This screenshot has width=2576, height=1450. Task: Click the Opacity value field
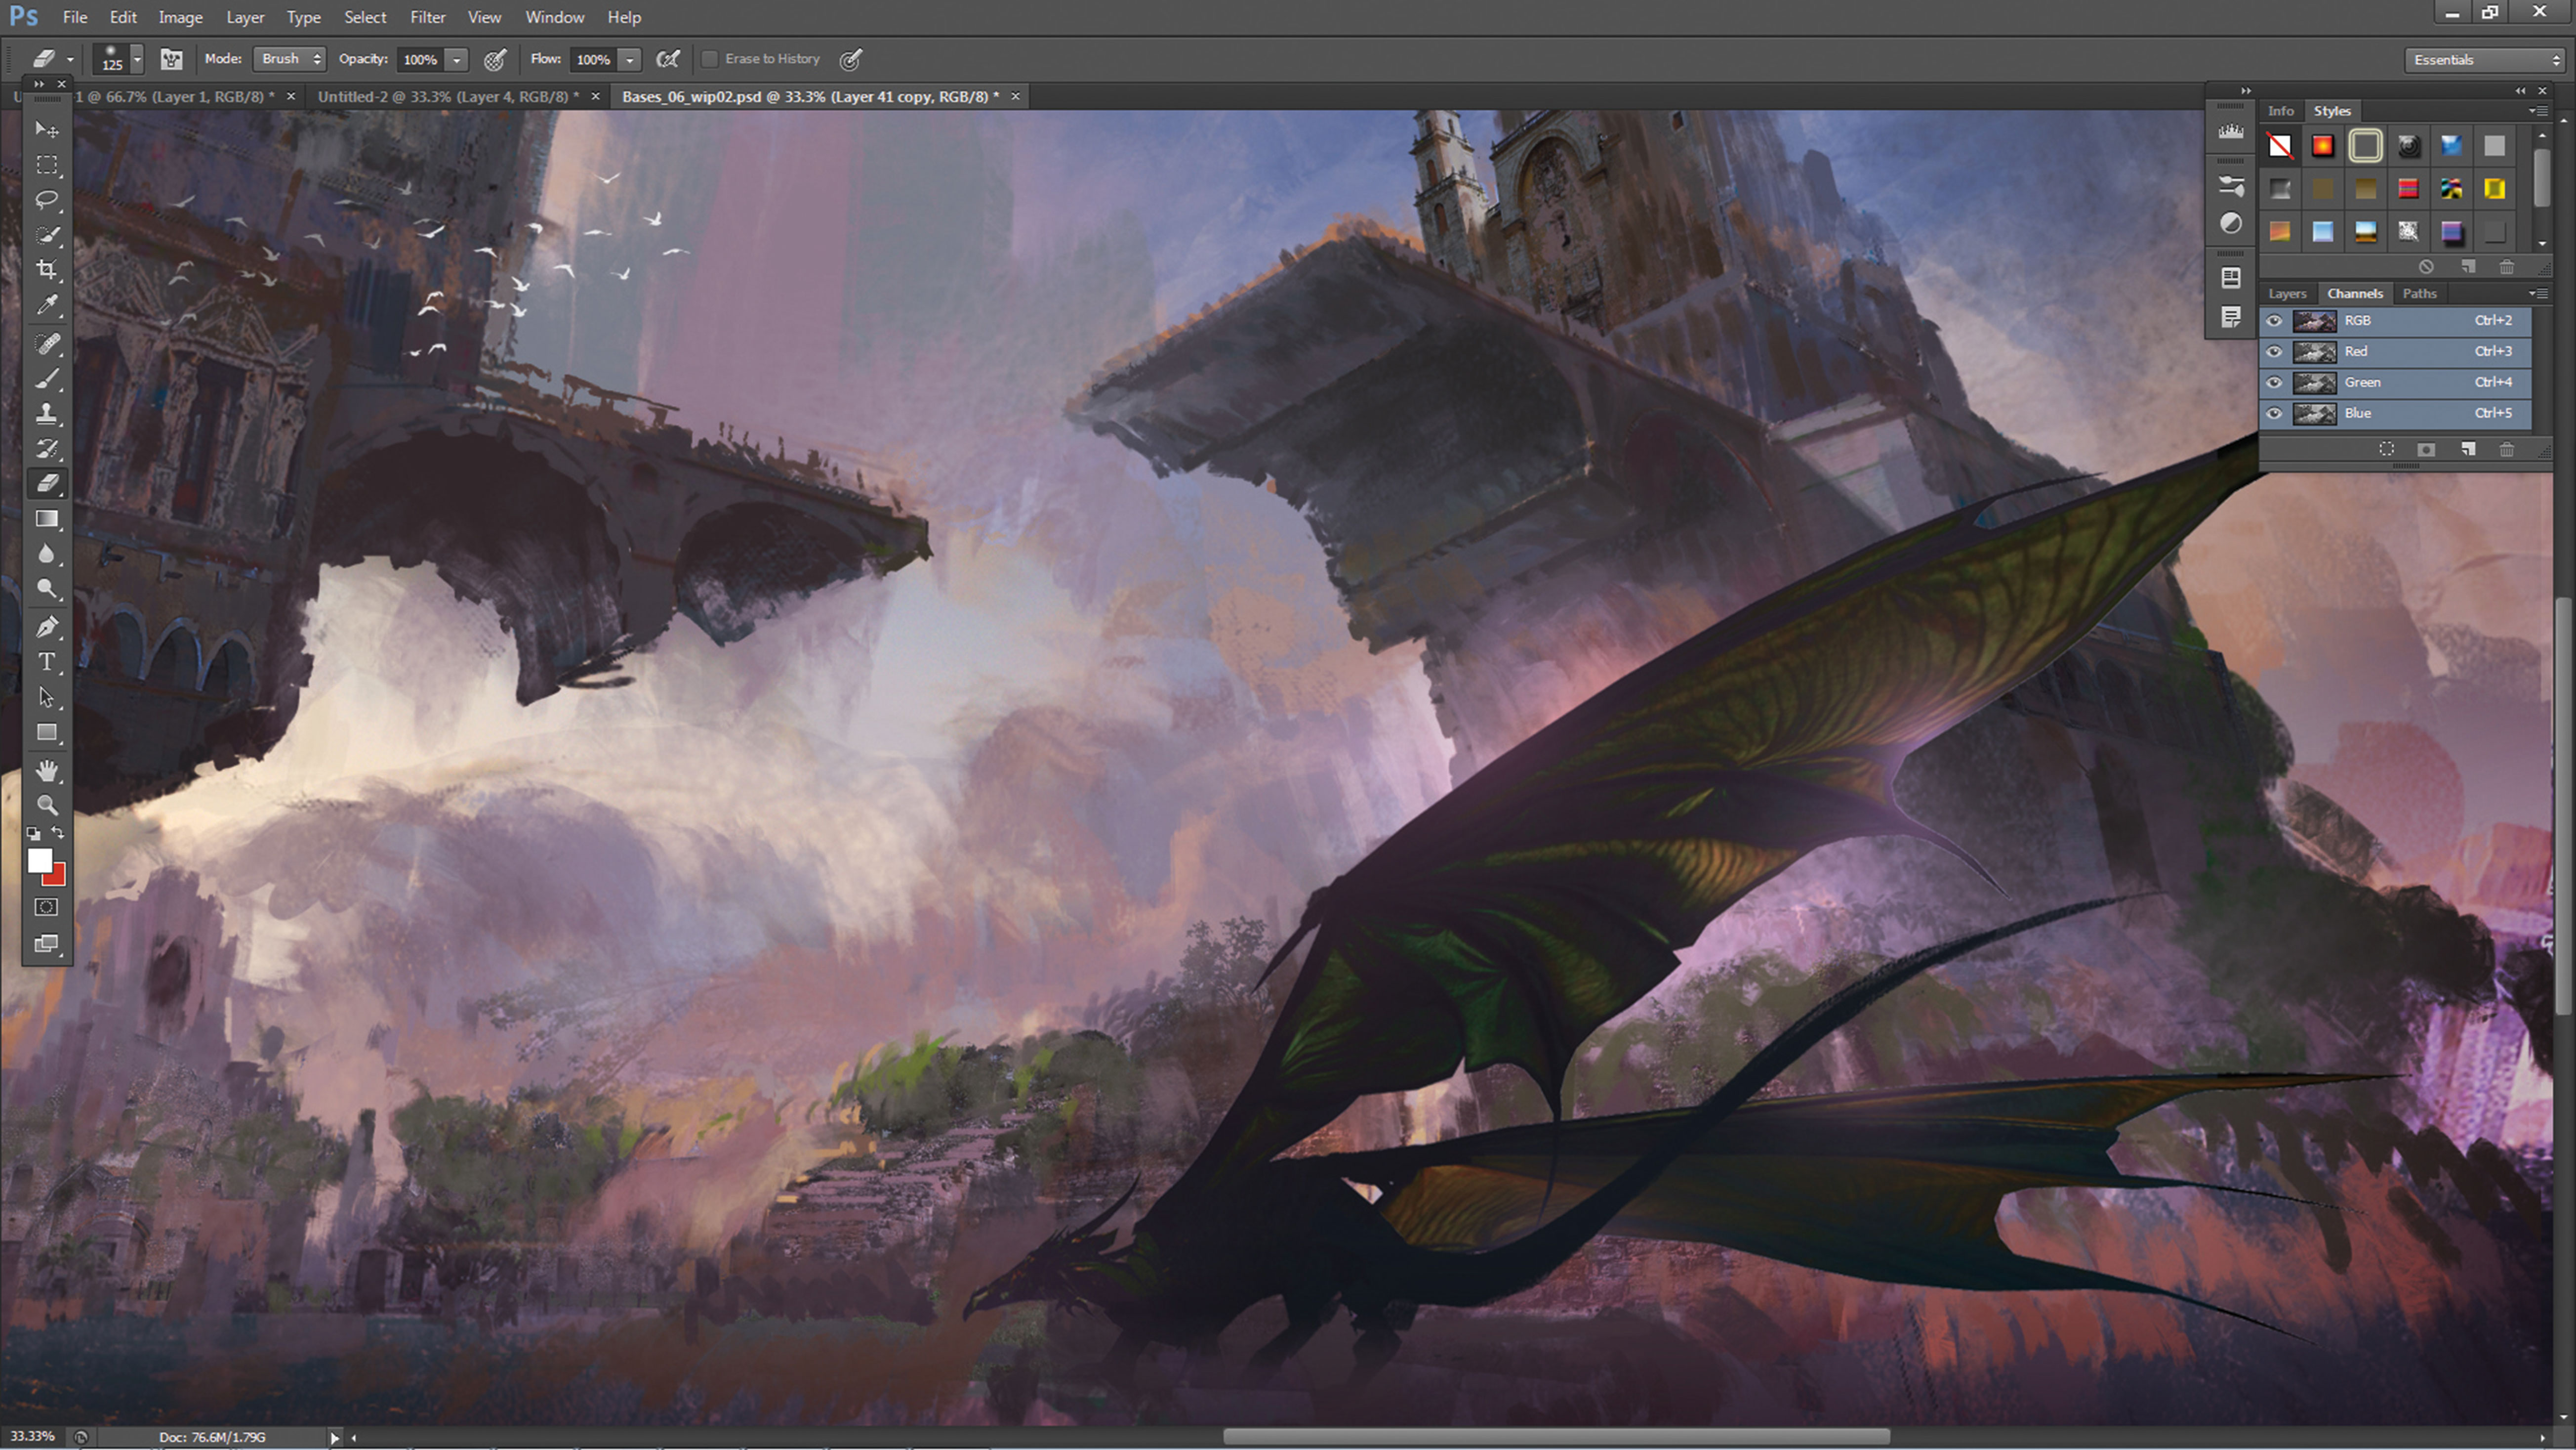pyautogui.click(x=420, y=60)
